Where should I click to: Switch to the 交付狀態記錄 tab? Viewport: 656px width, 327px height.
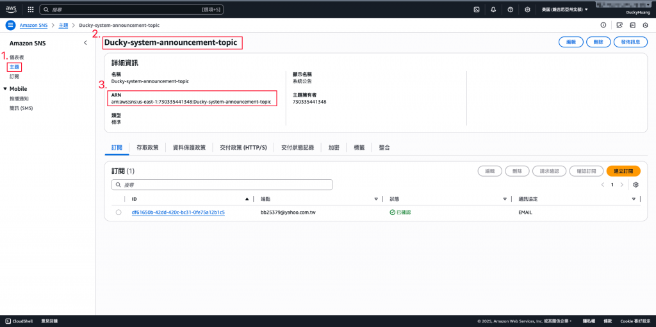[x=297, y=148]
